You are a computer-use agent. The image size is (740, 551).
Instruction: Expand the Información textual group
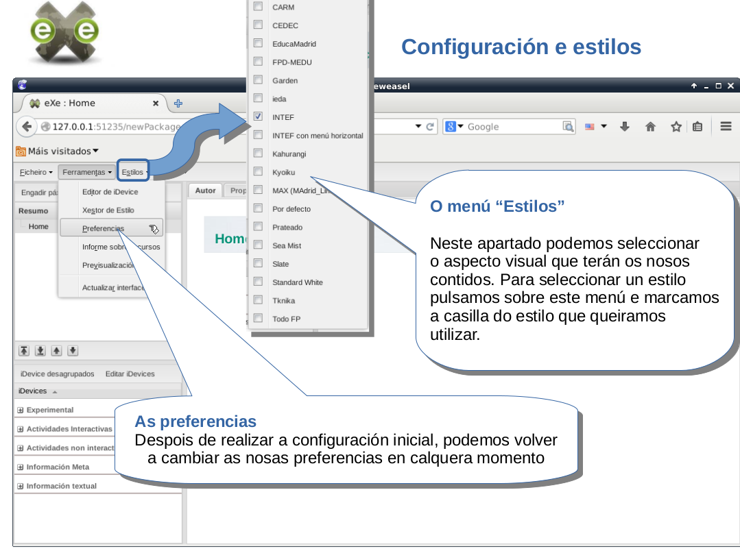pyautogui.click(x=20, y=486)
